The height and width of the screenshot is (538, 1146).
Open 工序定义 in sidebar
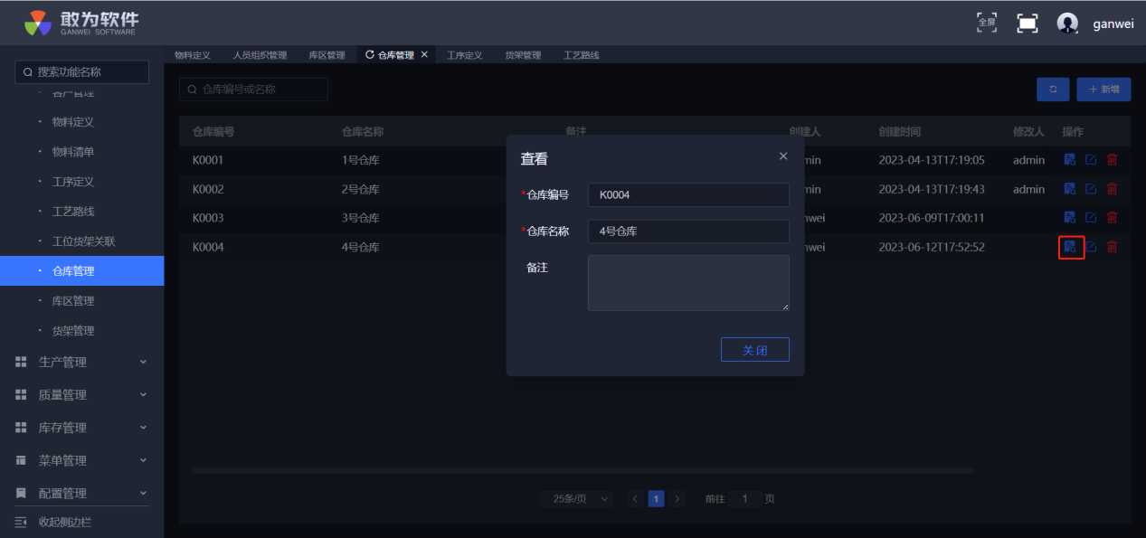point(73,182)
